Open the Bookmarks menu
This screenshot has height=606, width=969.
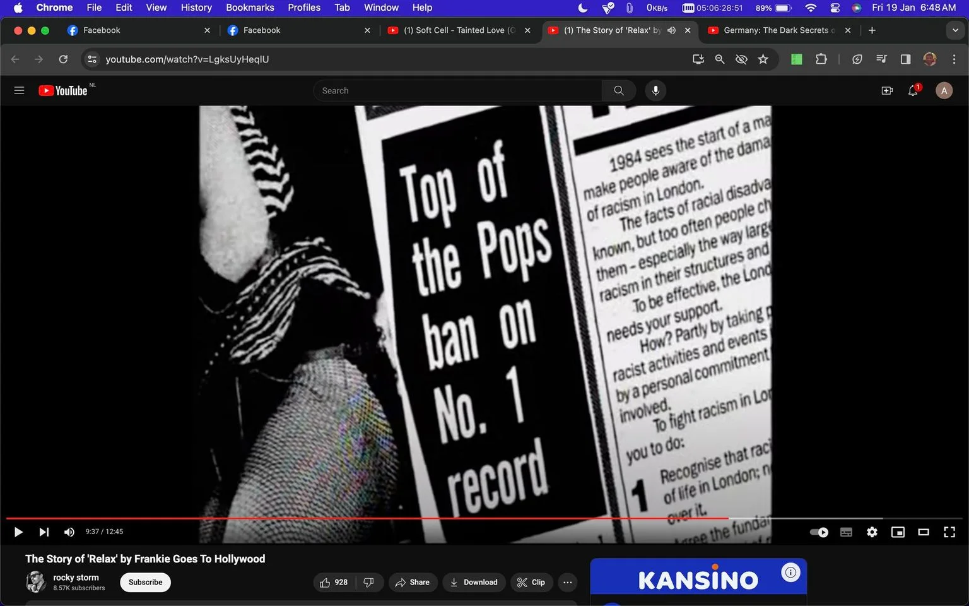[250, 8]
